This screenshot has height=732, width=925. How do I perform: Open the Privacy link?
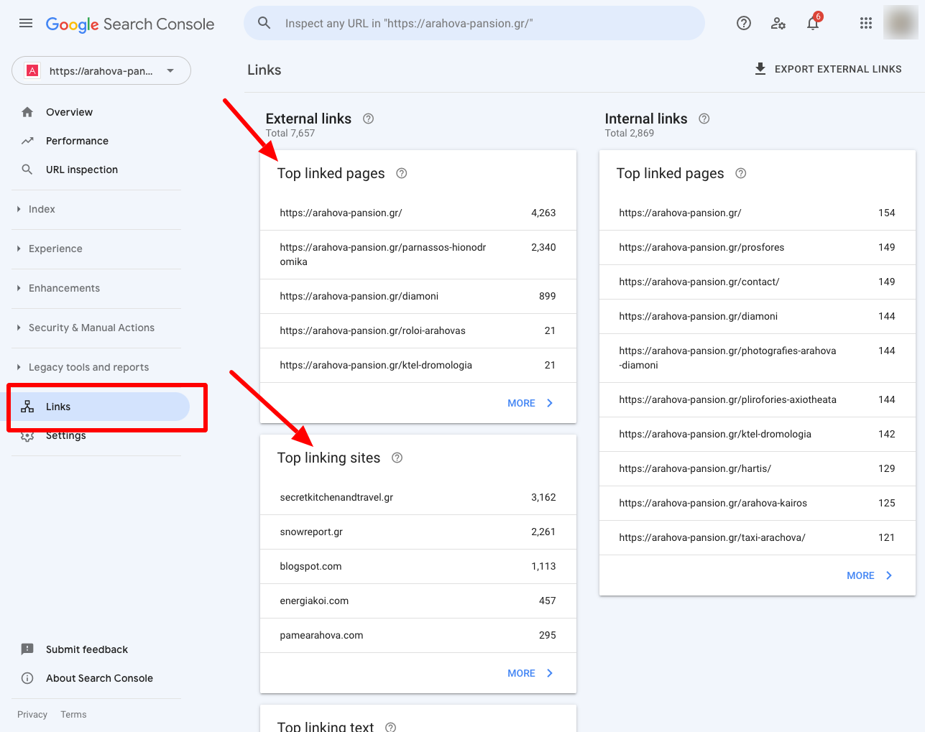click(x=32, y=715)
